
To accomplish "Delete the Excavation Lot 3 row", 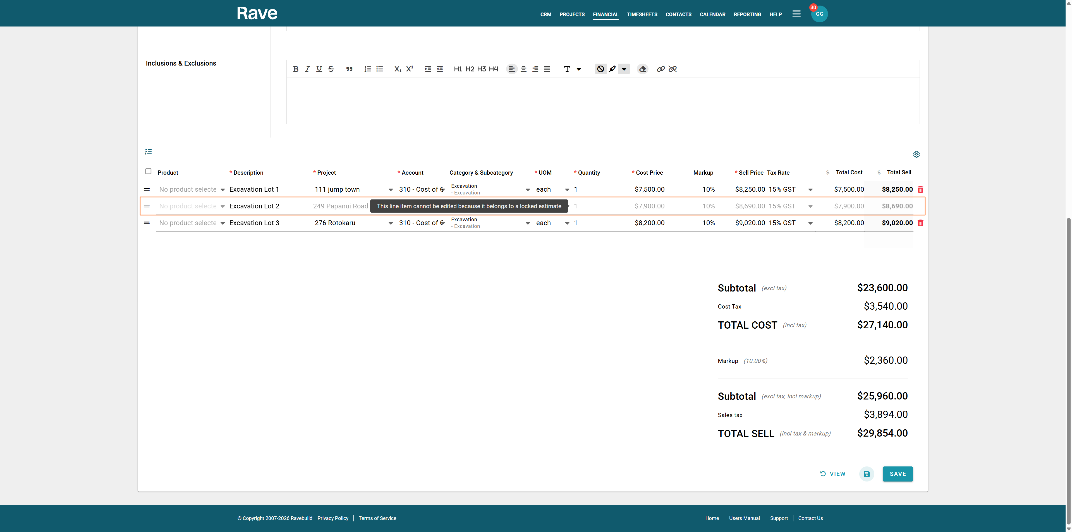I will click(920, 223).
